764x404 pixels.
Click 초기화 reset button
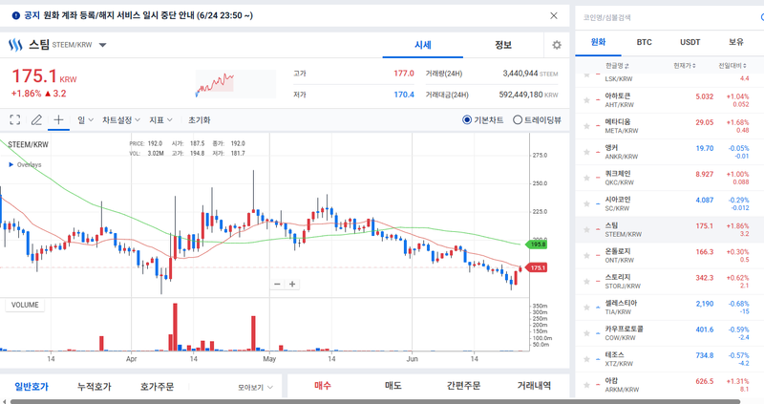pos(199,120)
